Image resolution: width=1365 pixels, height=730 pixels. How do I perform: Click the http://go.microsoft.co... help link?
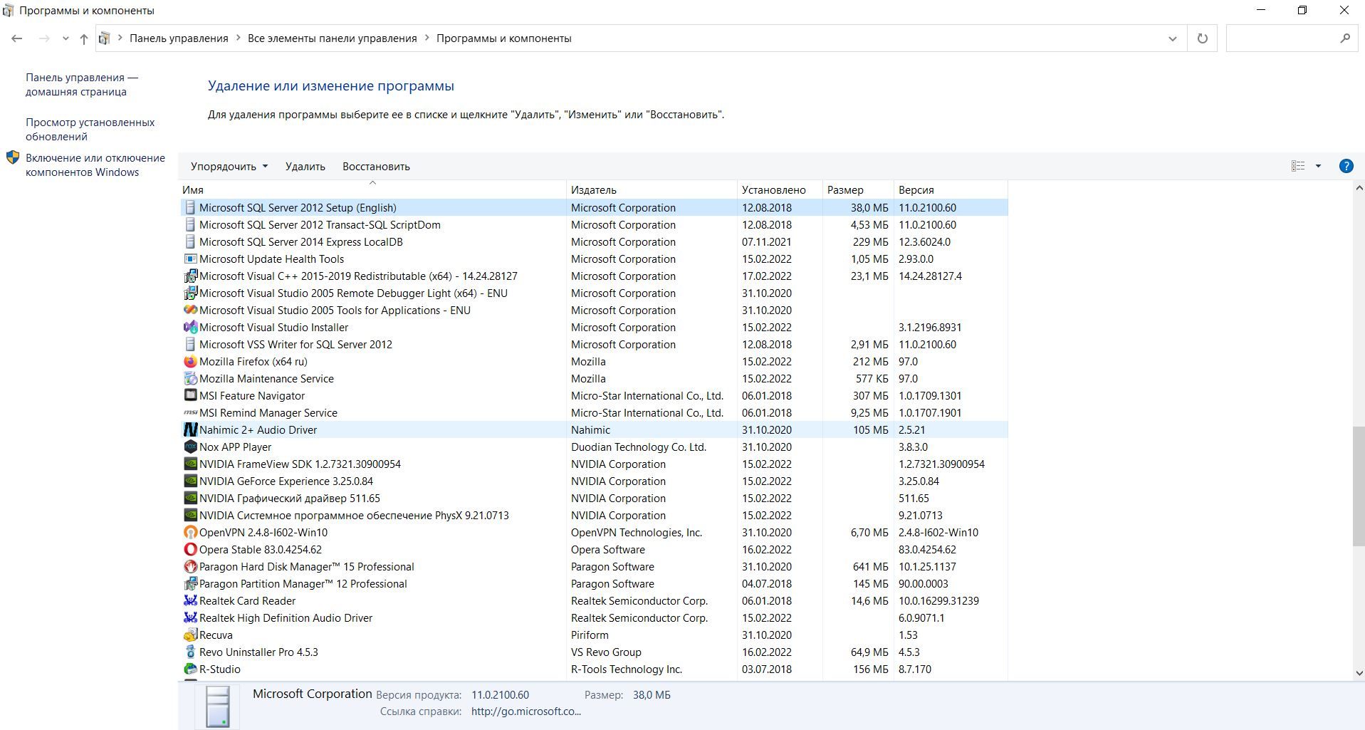pyautogui.click(x=526, y=711)
